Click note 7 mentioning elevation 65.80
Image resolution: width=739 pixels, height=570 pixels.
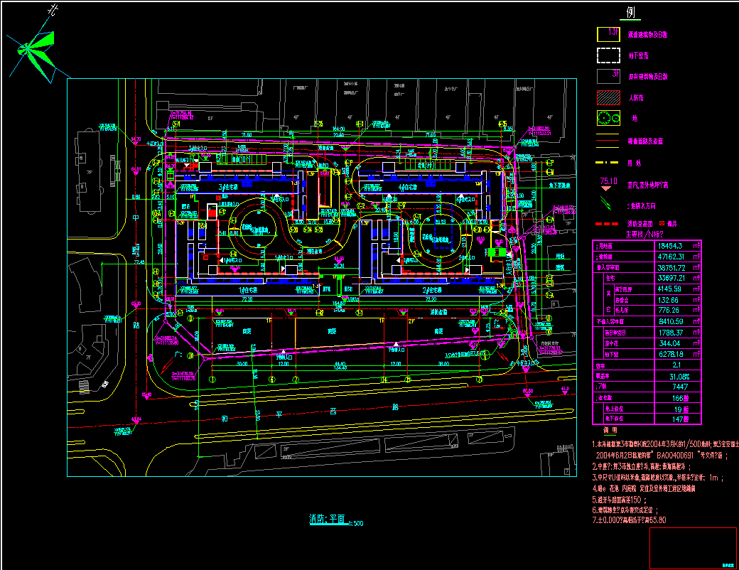[629, 520]
